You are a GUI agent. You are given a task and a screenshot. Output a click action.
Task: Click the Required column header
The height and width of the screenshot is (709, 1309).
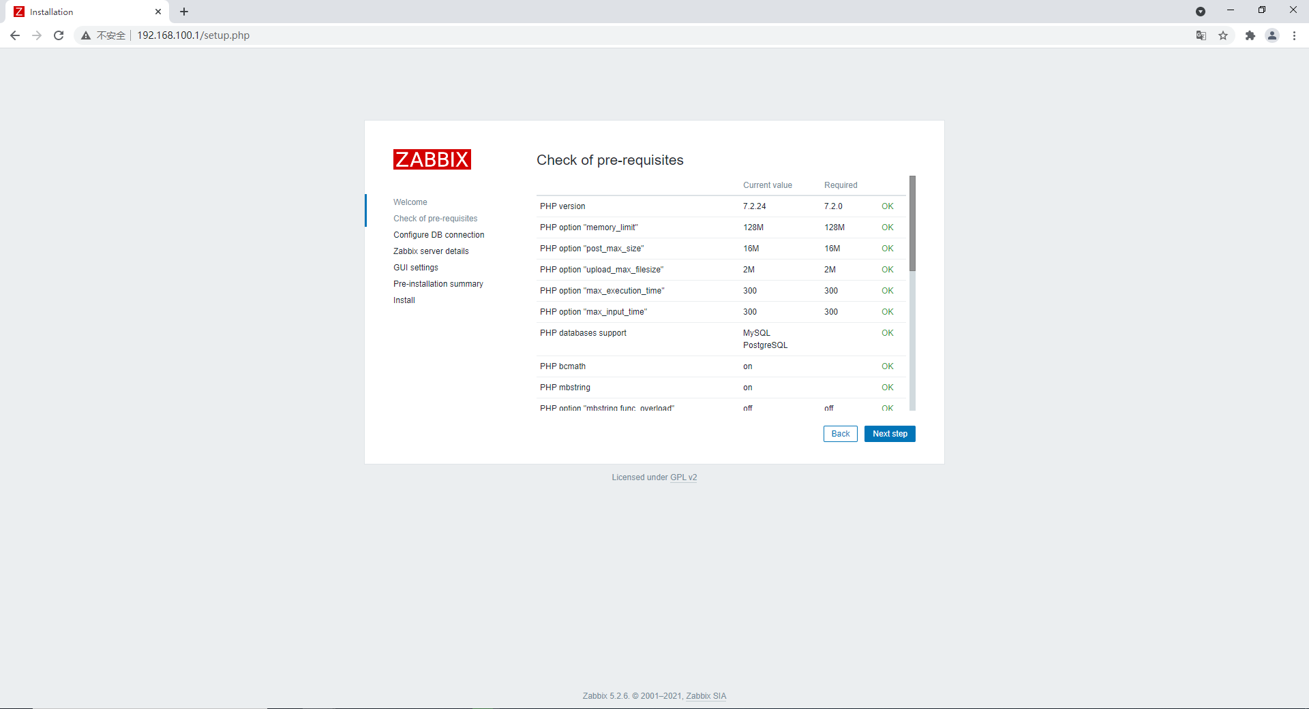(841, 185)
